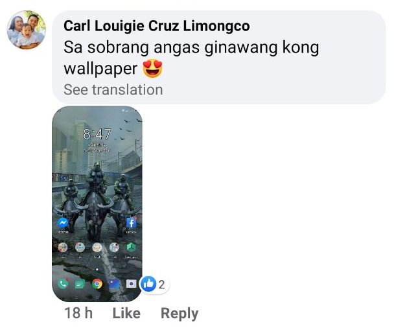Tap the green Phone dialer icon

(x=63, y=284)
